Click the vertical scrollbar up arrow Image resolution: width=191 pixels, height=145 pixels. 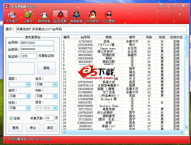186,37
